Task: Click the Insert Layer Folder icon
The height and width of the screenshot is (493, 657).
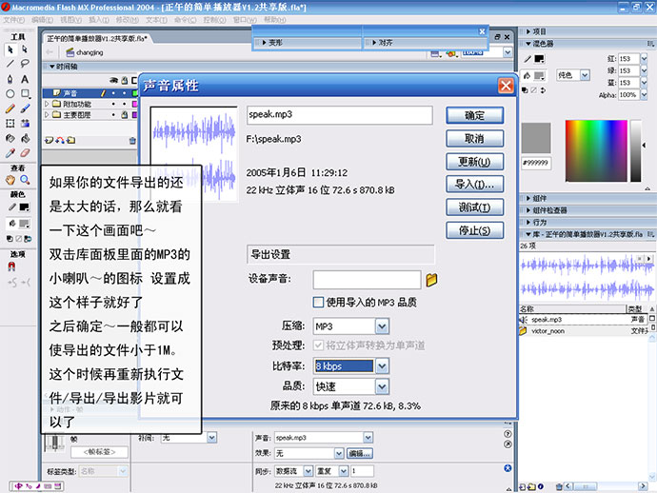Action: [71, 140]
